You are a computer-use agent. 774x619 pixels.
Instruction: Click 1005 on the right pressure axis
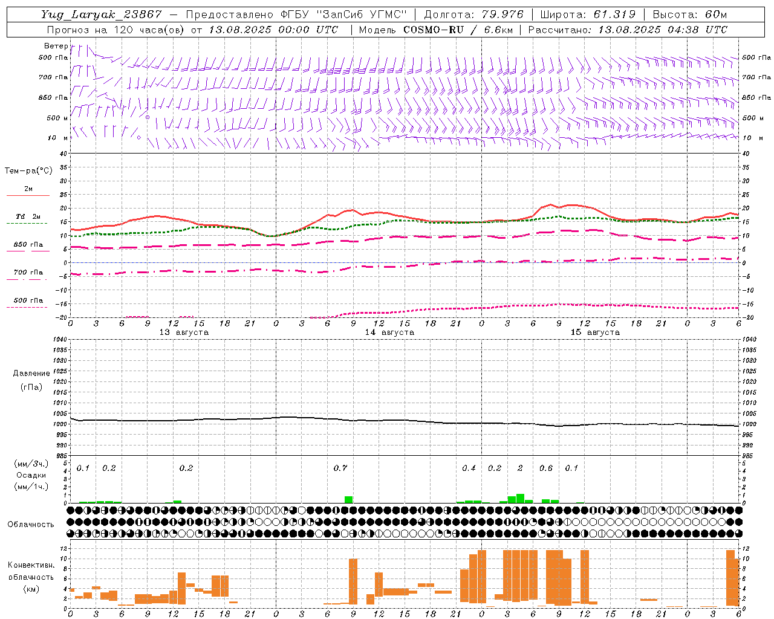749,413
